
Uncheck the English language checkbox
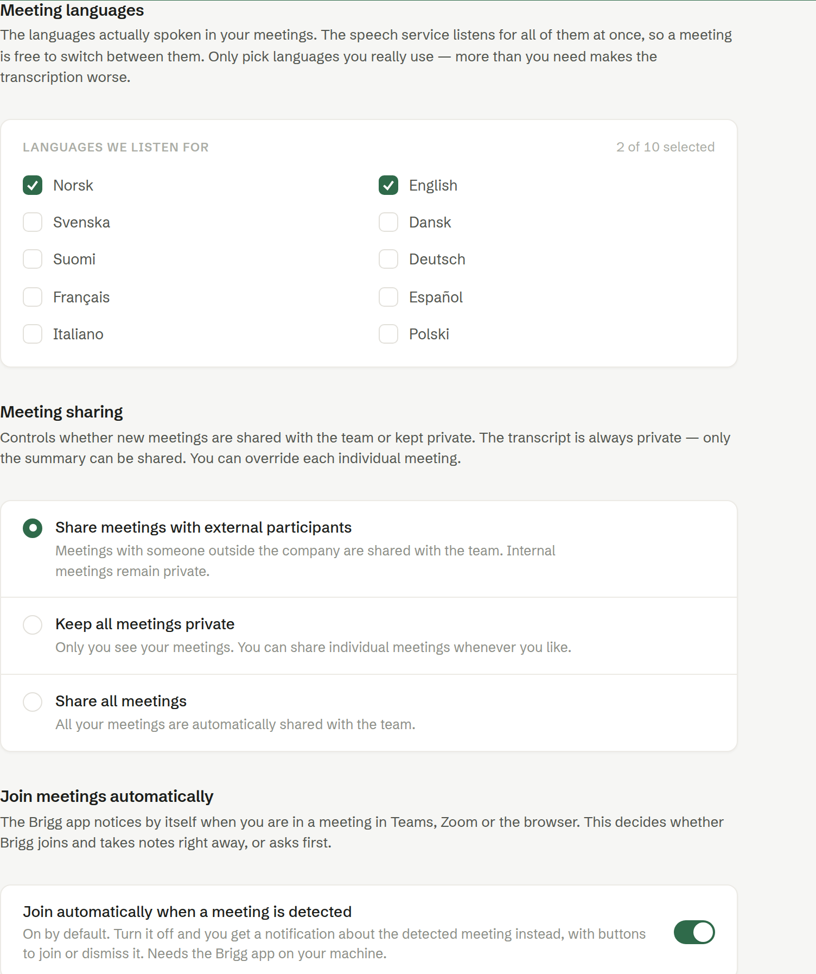pyautogui.click(x=388, y=185)
